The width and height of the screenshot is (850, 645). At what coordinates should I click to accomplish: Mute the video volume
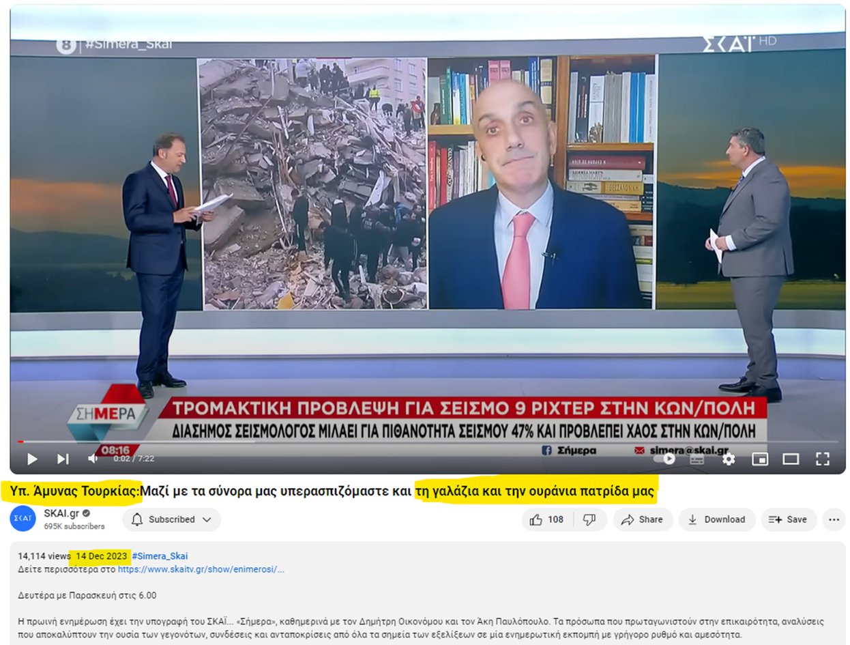(x=93, y=459)
